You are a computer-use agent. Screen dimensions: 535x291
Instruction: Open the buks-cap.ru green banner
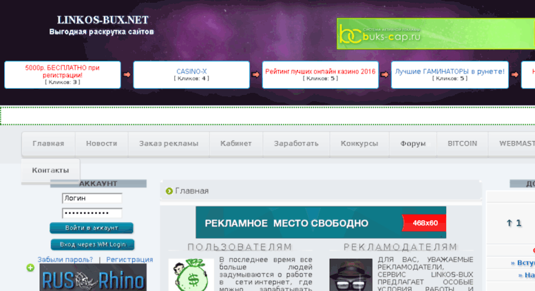436,34
